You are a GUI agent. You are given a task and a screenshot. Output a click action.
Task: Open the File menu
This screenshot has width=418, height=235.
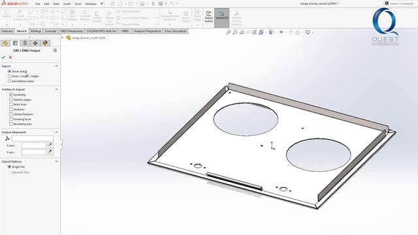click(38, 4)
